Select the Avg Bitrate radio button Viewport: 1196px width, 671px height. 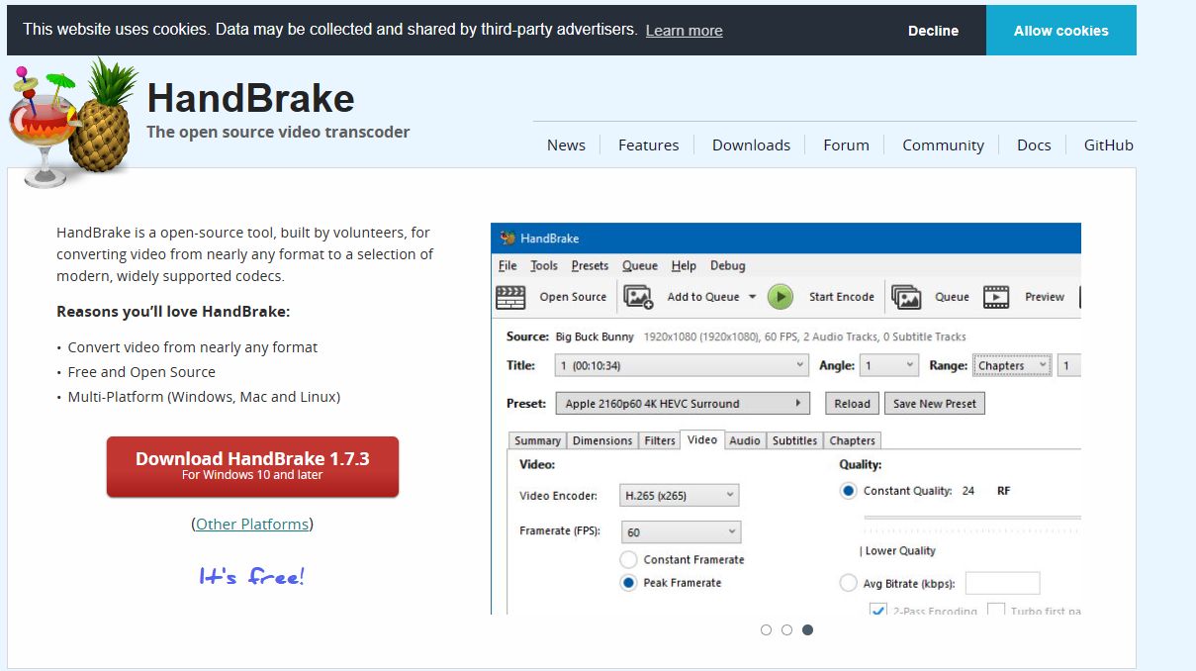coord(848,584)
